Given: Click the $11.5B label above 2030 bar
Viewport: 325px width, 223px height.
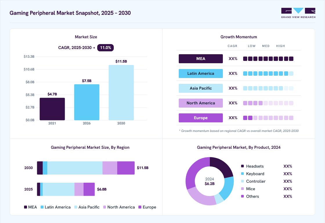Looking at the screenshot, I should pos(121,61).
